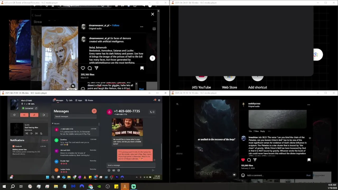The width and height of the screenshot is (338, 190).
Task: Open GIF picker below message field
Action: tap(114, 170)
